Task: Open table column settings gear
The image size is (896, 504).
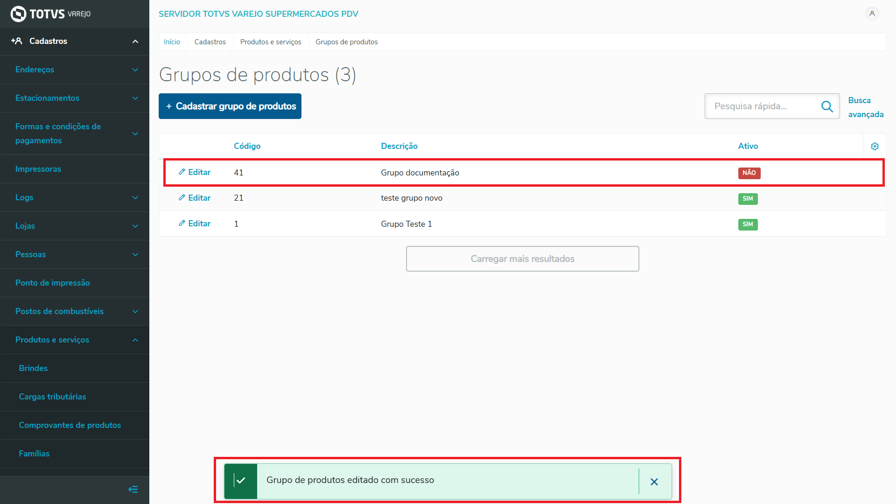Action: coord(875,147)
